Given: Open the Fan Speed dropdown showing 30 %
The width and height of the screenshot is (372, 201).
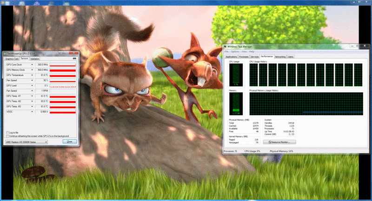Looking at the screenshot, I should pyautogui.click(x=32, y=80).
